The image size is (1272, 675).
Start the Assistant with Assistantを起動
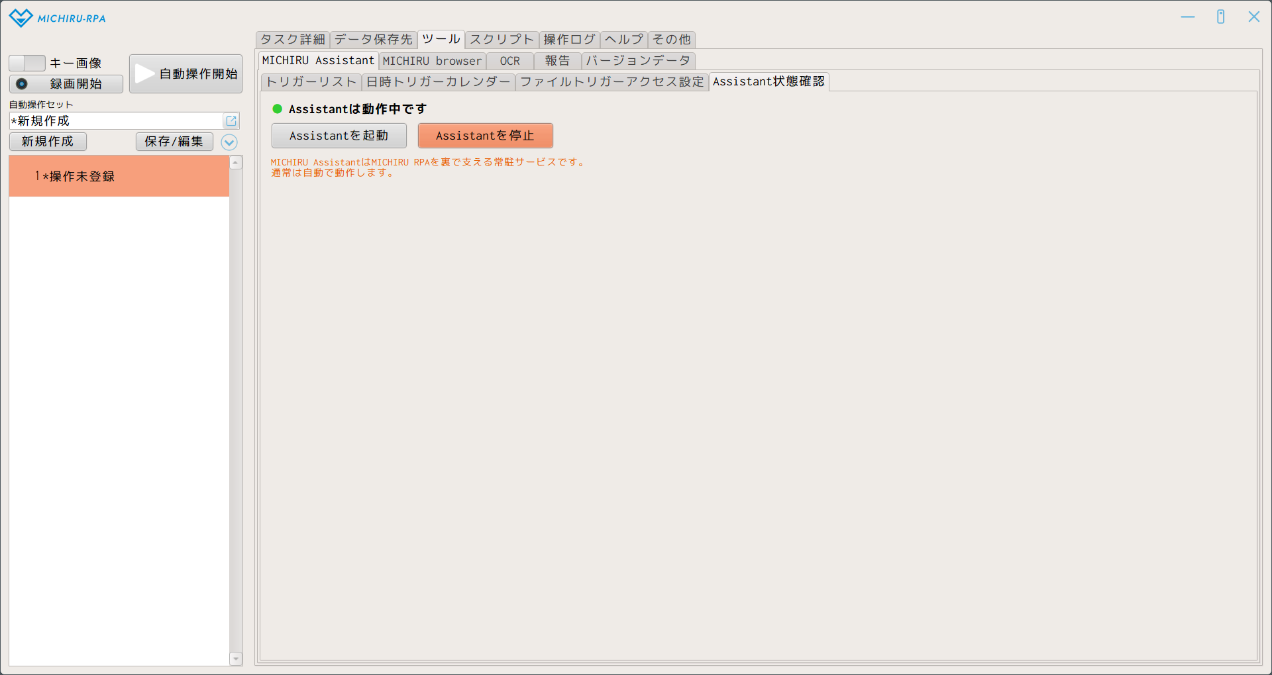pyautogui.click(x=339, y=136)
